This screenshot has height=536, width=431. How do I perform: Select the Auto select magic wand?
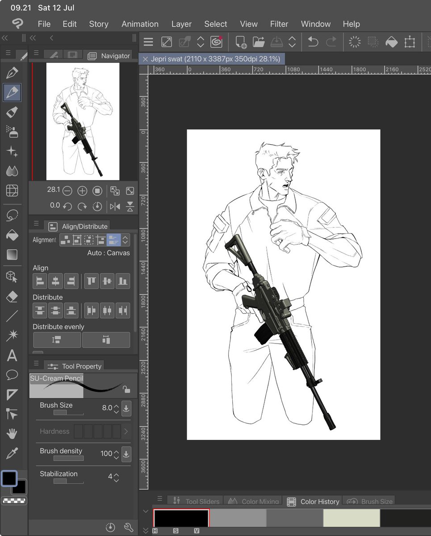[12, 335]
